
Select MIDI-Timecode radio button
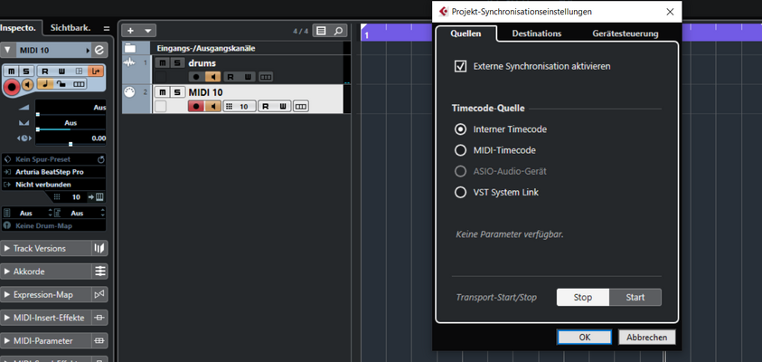coord(460,150)
